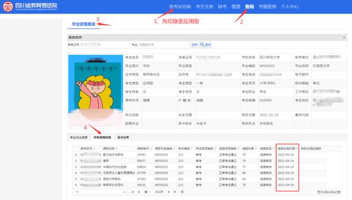Image resolution: width=352 pixels, height=200 pixels.
Task: Click the candidate photo thumbnail
Action: click(96, 91)
